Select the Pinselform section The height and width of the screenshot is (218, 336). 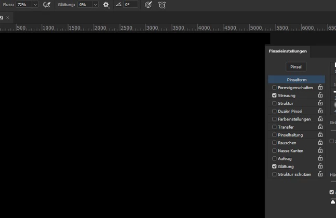click(x=297, y=79)
